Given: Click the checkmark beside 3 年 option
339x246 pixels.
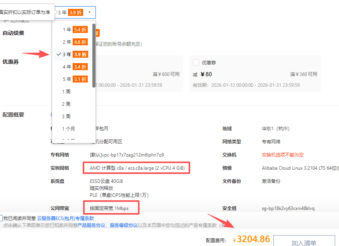Looking at the screenshot, I should pyautogui.click(x=59, y=54).
